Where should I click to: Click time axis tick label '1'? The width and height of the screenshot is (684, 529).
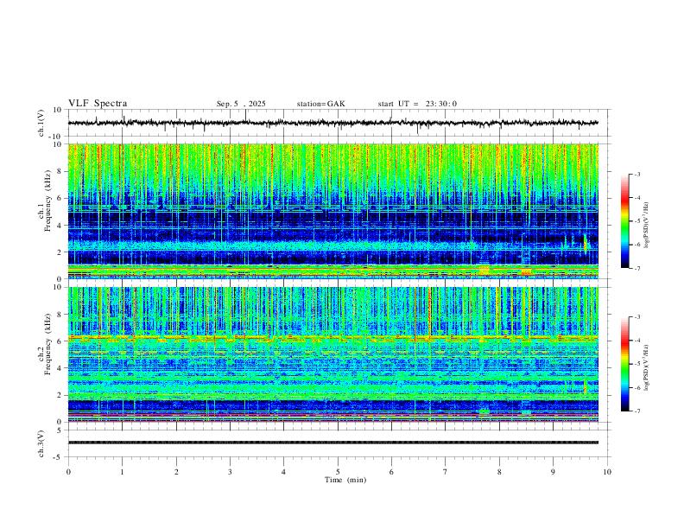coord(122,472)
